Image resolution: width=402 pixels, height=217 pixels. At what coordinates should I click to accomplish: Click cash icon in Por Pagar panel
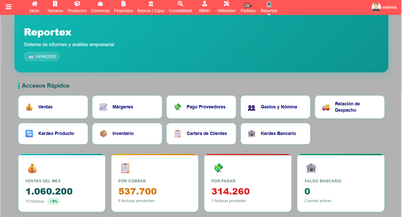218,168
